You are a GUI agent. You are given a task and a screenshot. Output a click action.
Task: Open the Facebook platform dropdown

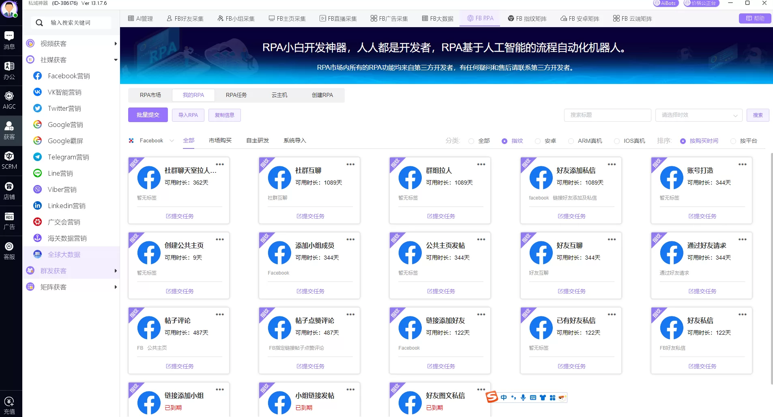pos(152,141)
